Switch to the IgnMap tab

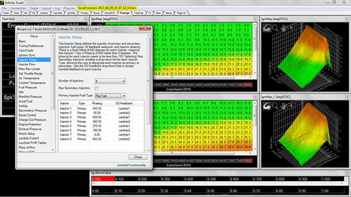point(71,13)
